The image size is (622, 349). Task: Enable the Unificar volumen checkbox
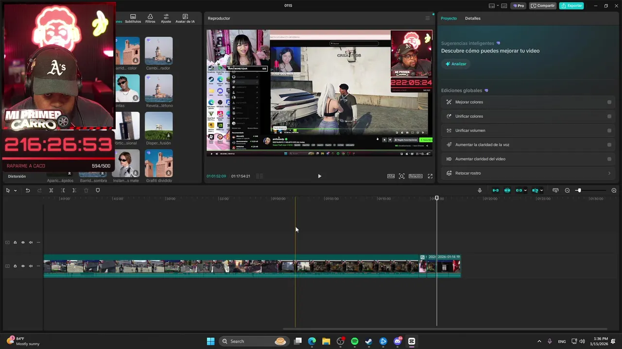[609, 130]
